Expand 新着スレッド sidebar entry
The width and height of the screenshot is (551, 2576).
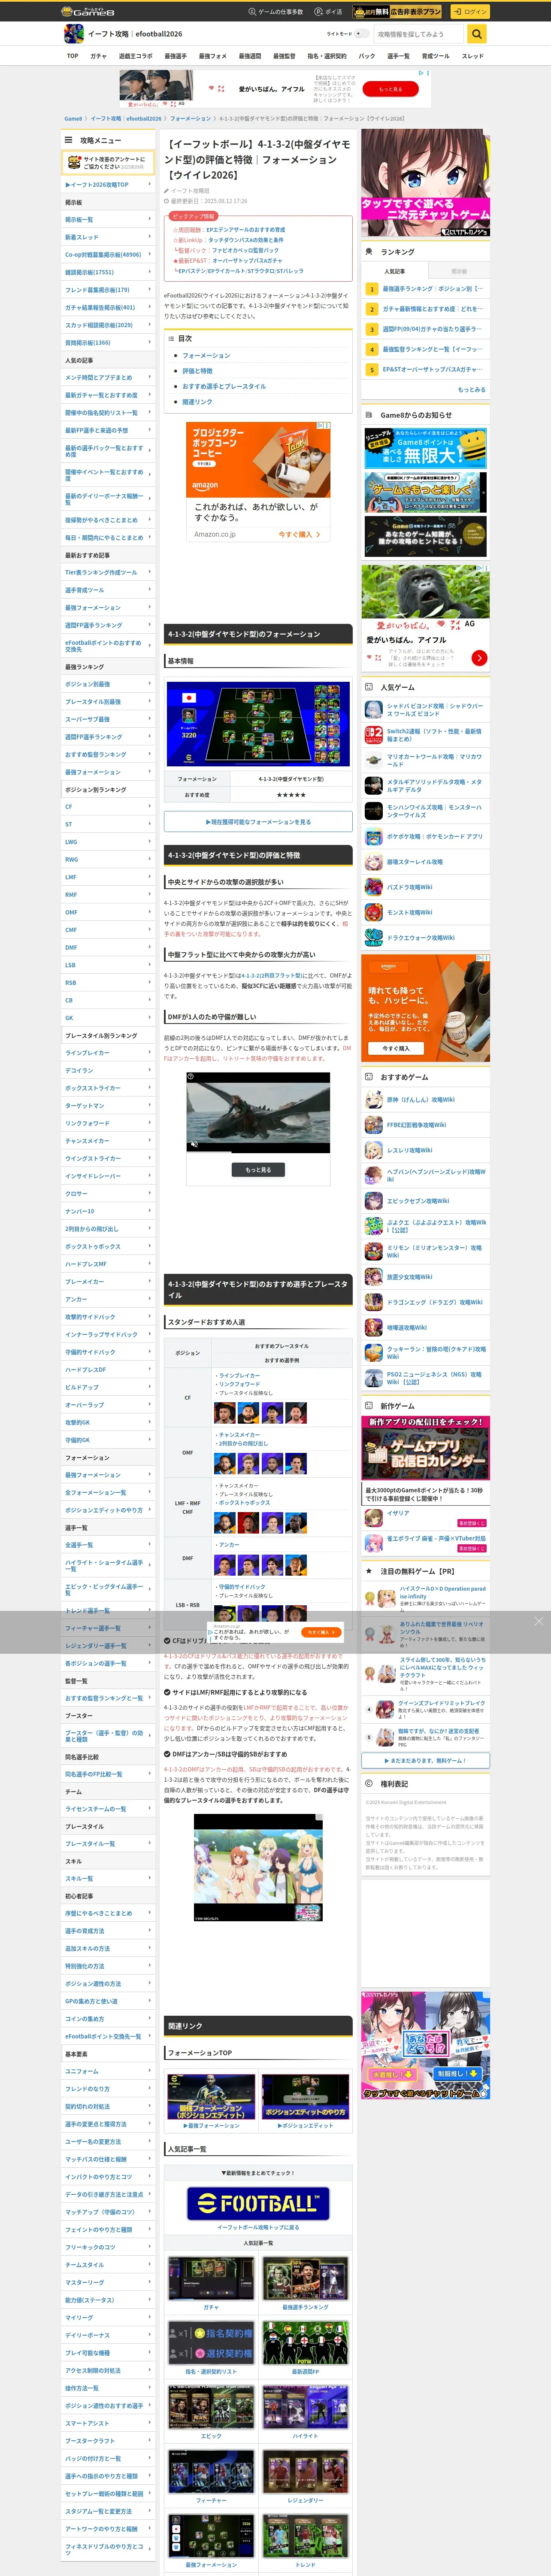pyautogui.click(x=108, y=237)
